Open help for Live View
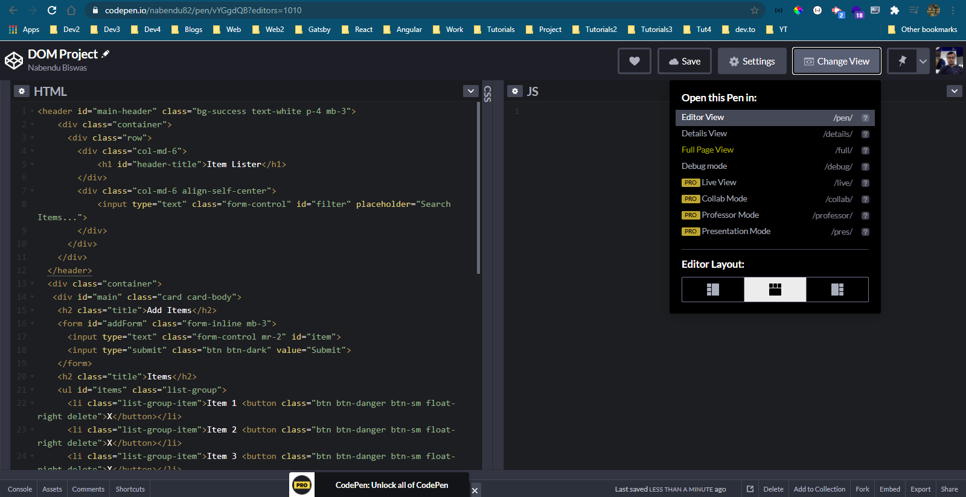 tap(865, 183)
